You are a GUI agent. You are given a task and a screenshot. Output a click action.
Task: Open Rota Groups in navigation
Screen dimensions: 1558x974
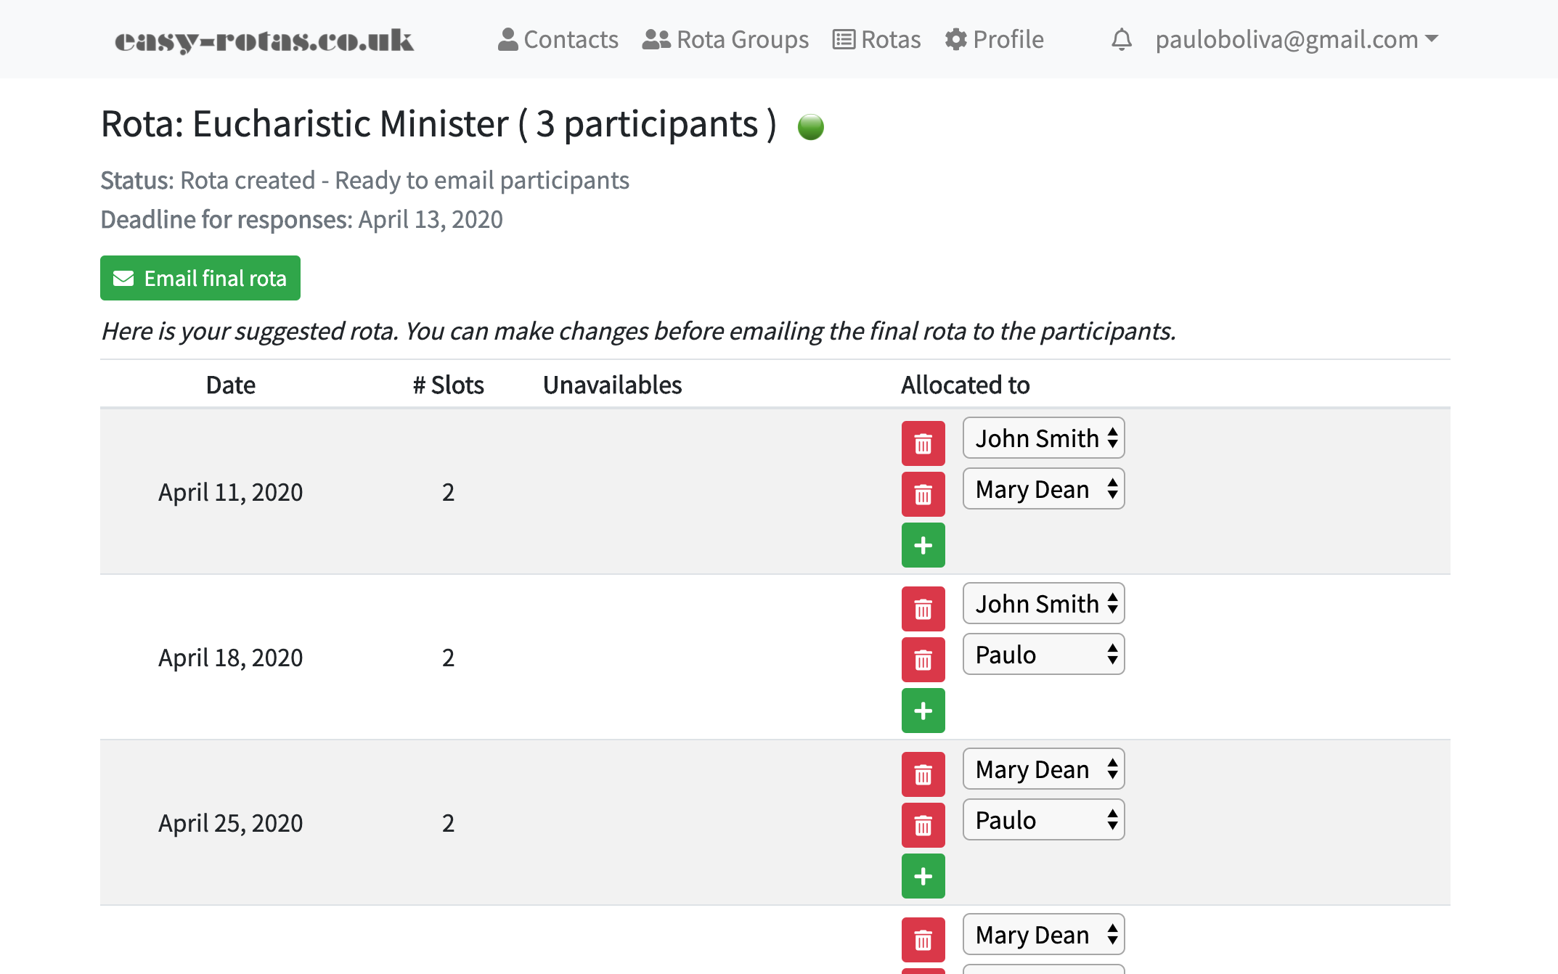(x=725, y=39)
